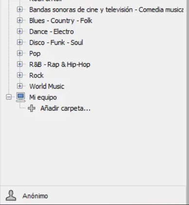Open the Añadir carpeta... option
This screenshot has width=189, height=205.
66,108
